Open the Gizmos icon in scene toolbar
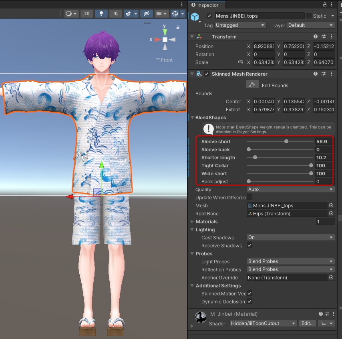The width and height of the screenshot is (342, 339). [x=175, y=14]
